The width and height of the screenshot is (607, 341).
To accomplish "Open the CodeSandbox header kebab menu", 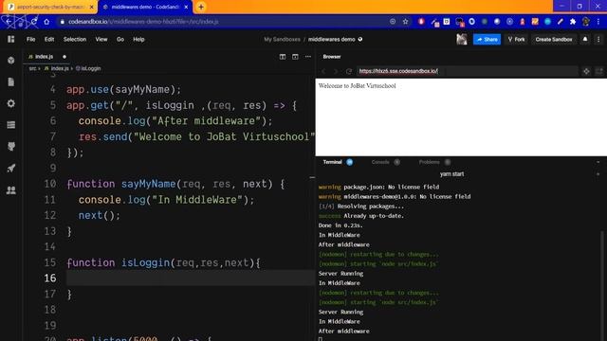I will [x=598, y=39].
